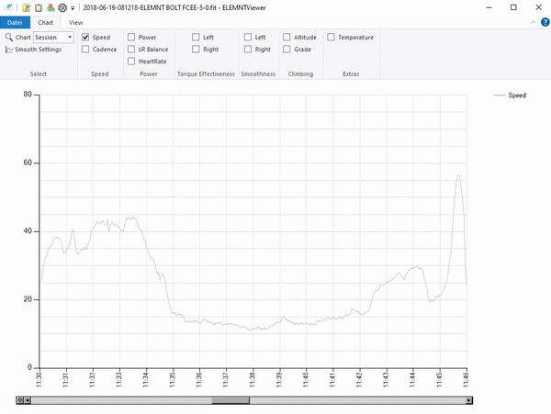
Task: Open the blue help question mark icon
Action: [545, 22]
